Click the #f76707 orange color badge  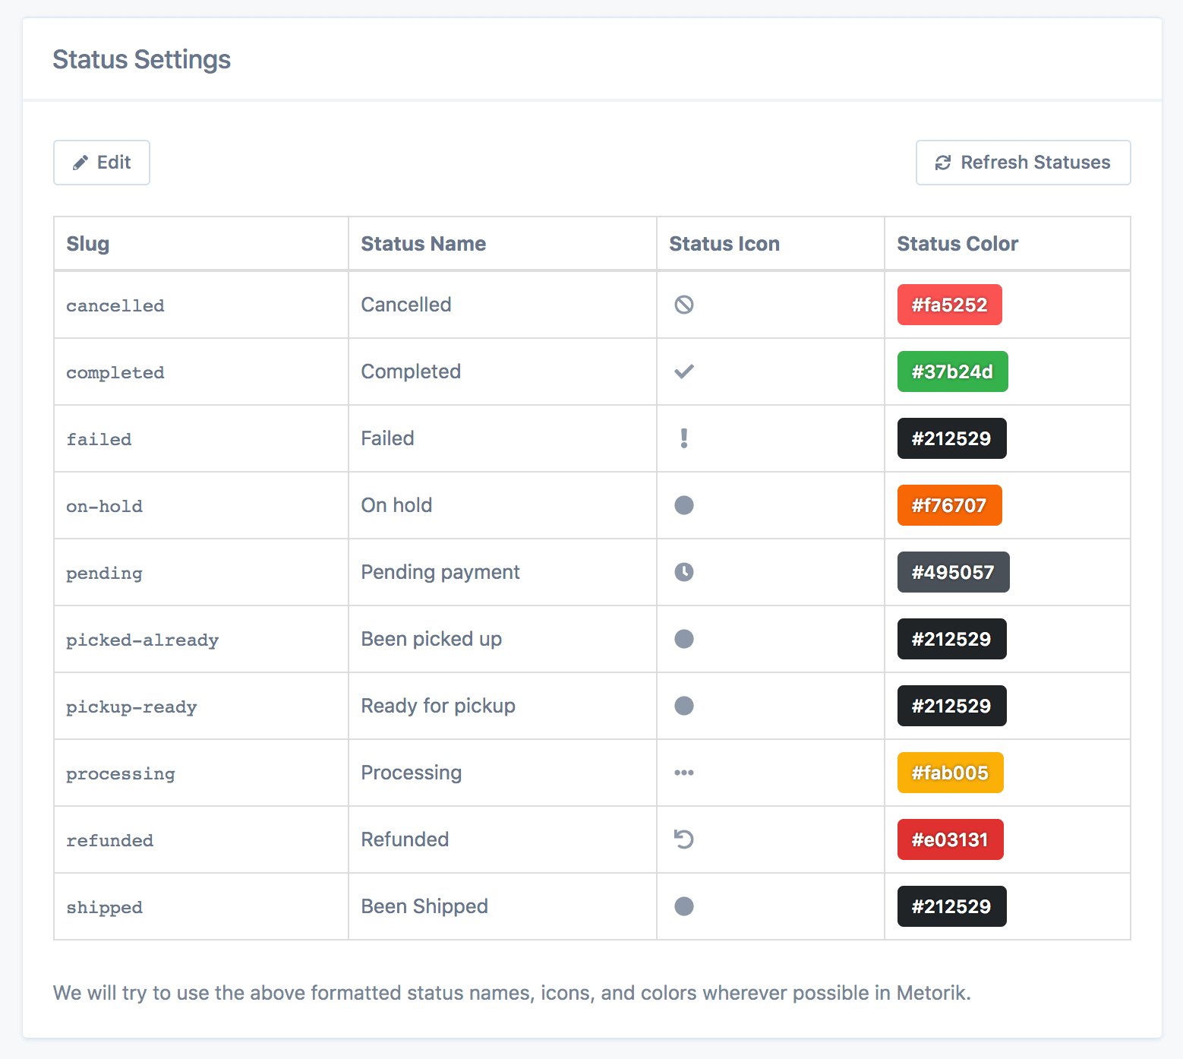[x=949, y=505]
